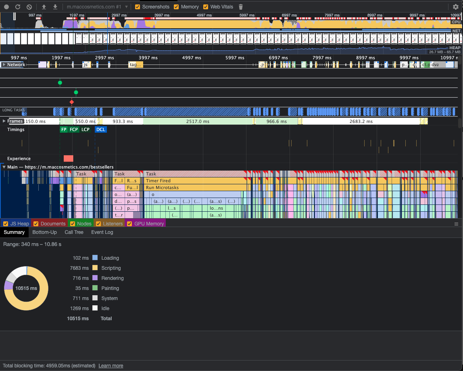Click the Timings track label
The height and width of the screenshot is (371, 463).
tap(16, 129)
